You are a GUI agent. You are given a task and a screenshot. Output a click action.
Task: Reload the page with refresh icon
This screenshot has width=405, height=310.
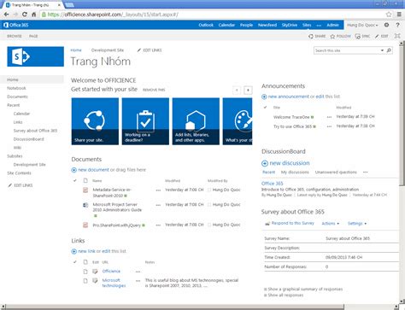tap(25, 15)
